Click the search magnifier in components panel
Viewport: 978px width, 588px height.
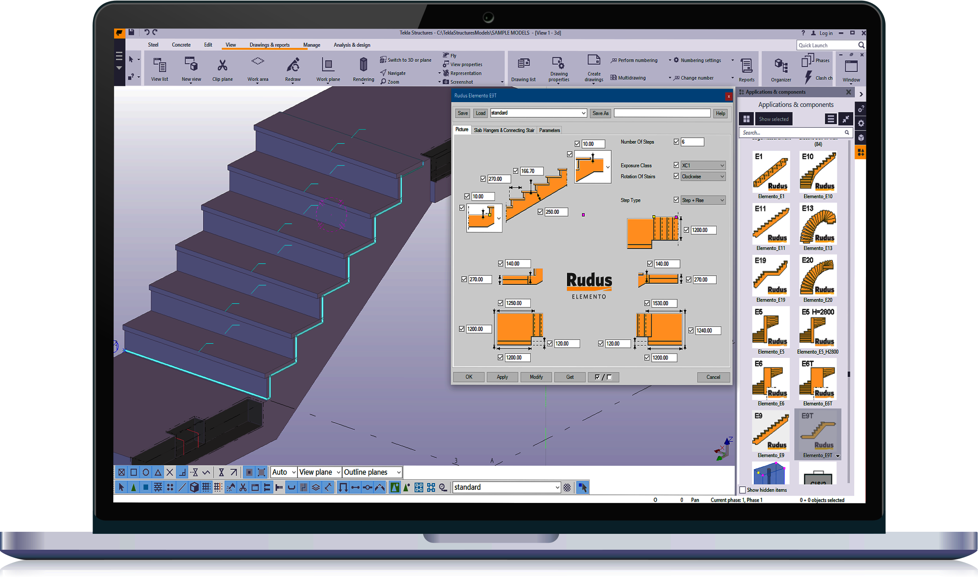(x=847, y=132)
